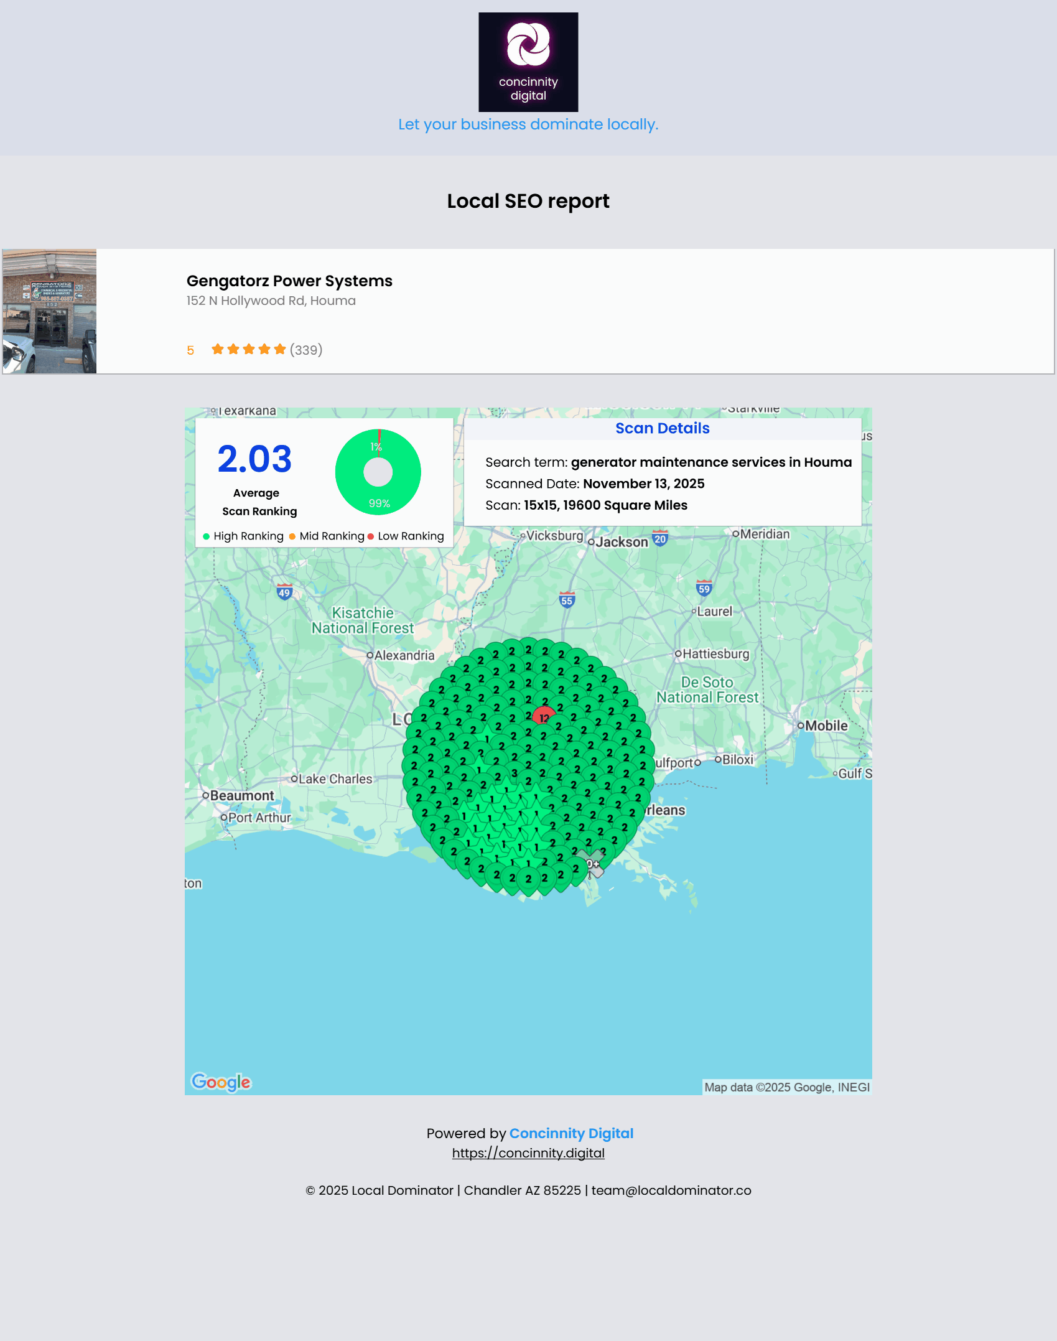
Task: Click the scanned date November 13, 2025
Action: click(644, 484)
